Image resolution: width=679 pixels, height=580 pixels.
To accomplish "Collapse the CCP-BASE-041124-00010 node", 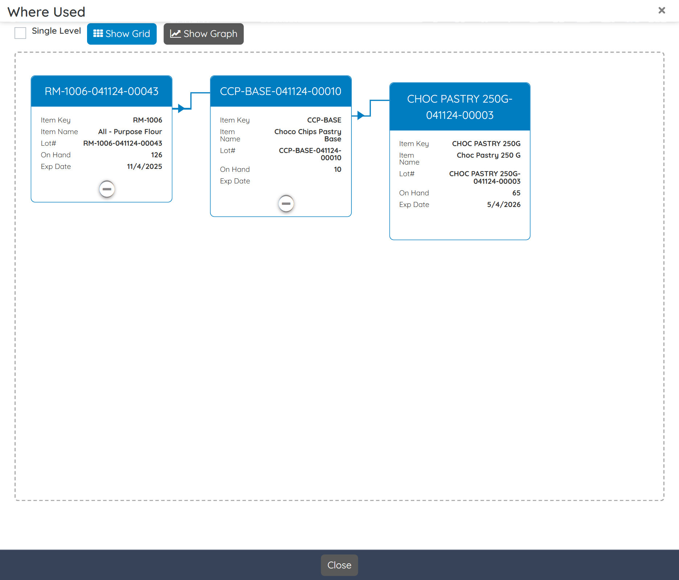I will [x=286, y=203].
